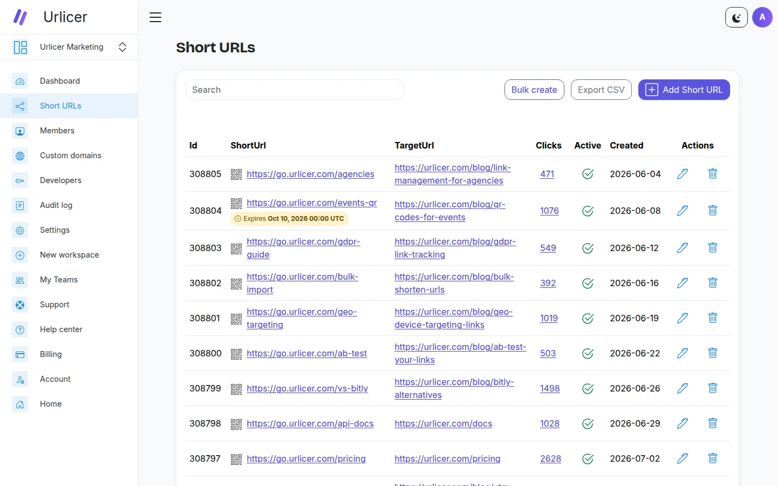
Task: Select Short URLs in the sidebar
Action: pos(69,106)
